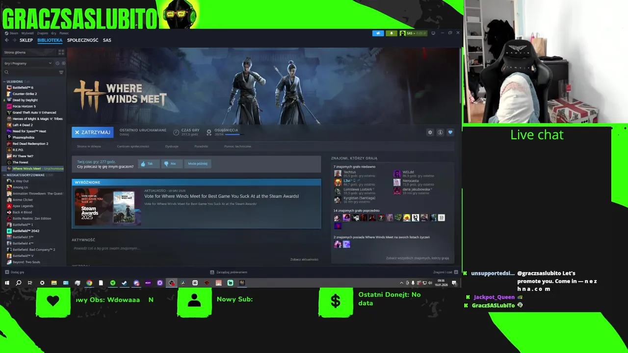
Task: Collapse the NIESKATEGORYZOWANE category
Action: [x=4, y=175]
